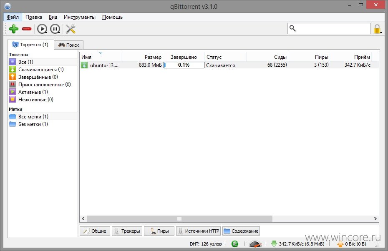
Task: Click the yellow padlock lock icon
Action: coord(377,29)
